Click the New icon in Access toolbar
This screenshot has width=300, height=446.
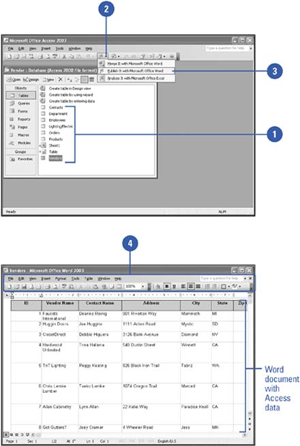(x=9, y=57)
